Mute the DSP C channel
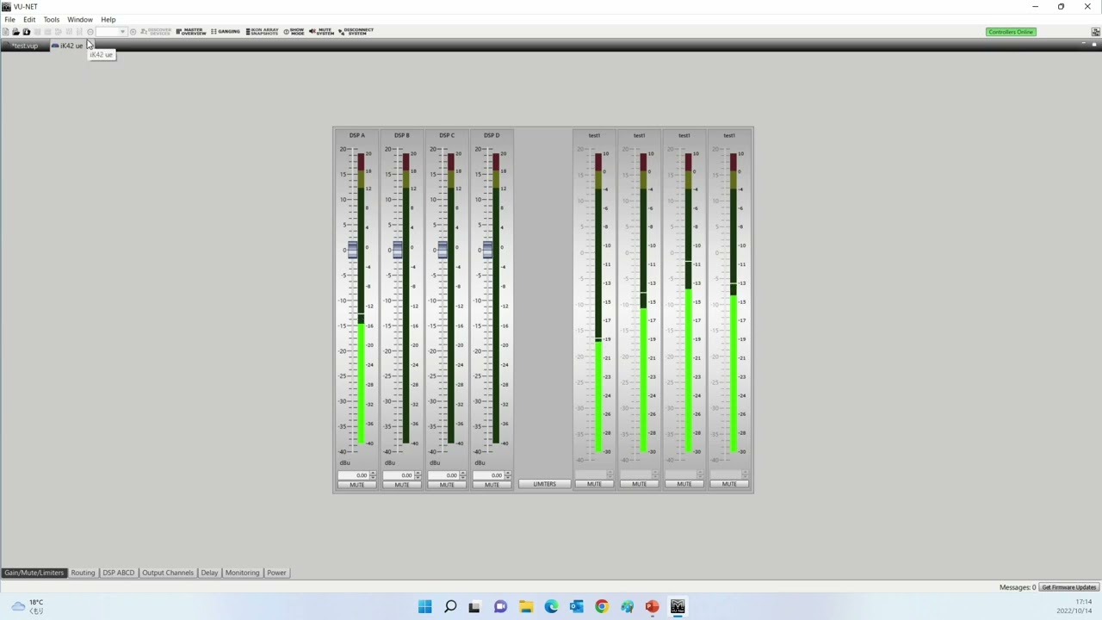Screen dimensions: 1102x620 446,485
